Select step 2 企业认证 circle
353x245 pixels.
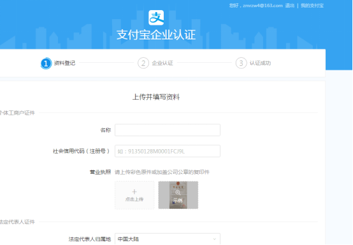143,63
